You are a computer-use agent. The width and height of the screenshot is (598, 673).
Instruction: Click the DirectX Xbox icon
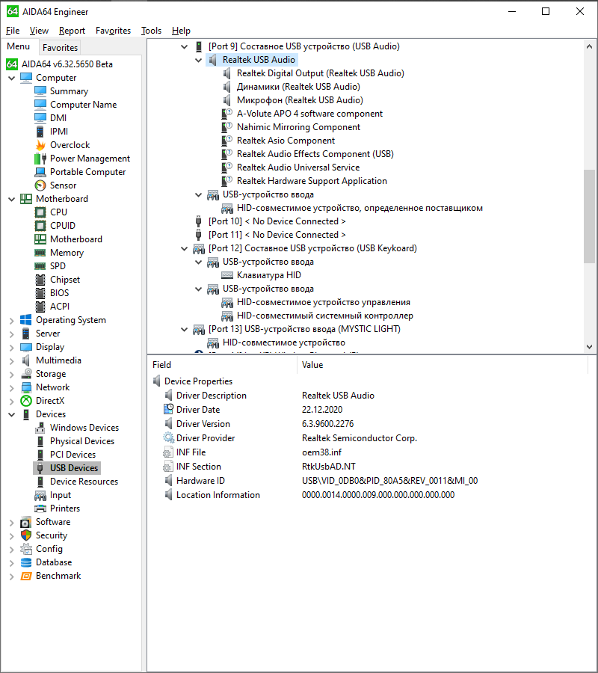26,401
